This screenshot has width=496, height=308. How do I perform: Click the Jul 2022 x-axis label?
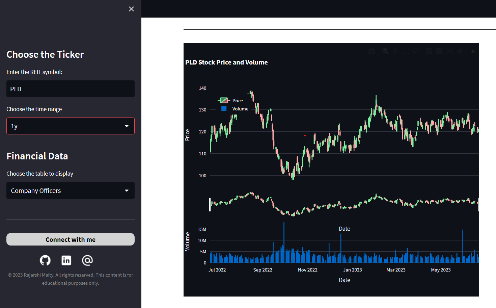(x=217, y=270)
